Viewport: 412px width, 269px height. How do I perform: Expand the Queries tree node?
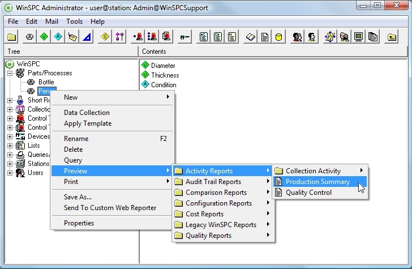[x=10, y=155]
